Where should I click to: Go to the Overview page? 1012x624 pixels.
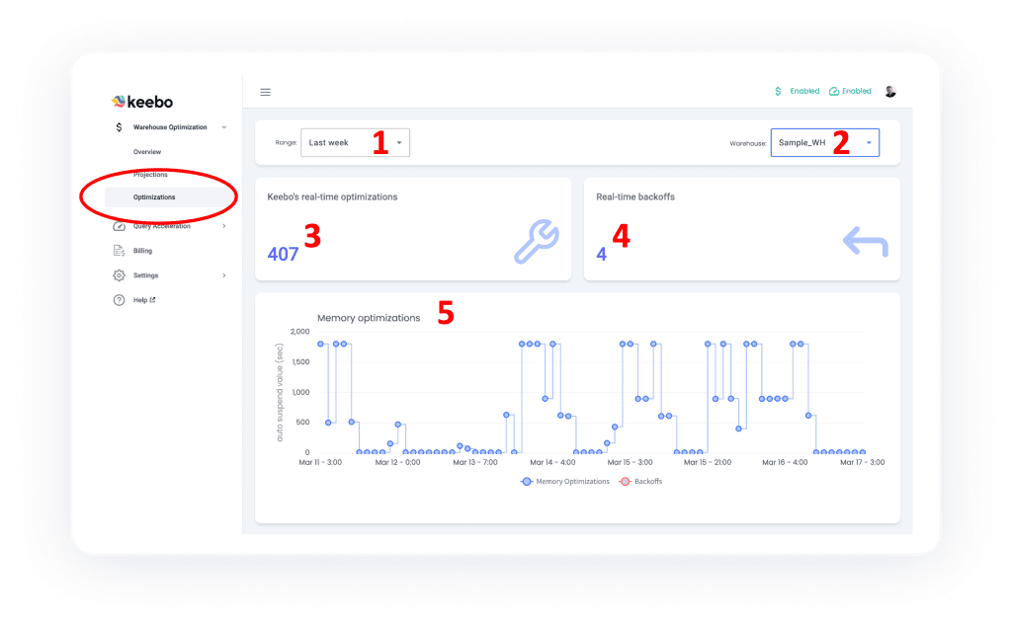(147, 152)
